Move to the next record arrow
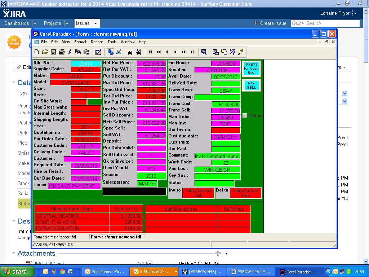 pyautogui.click(x=175, y=52)
